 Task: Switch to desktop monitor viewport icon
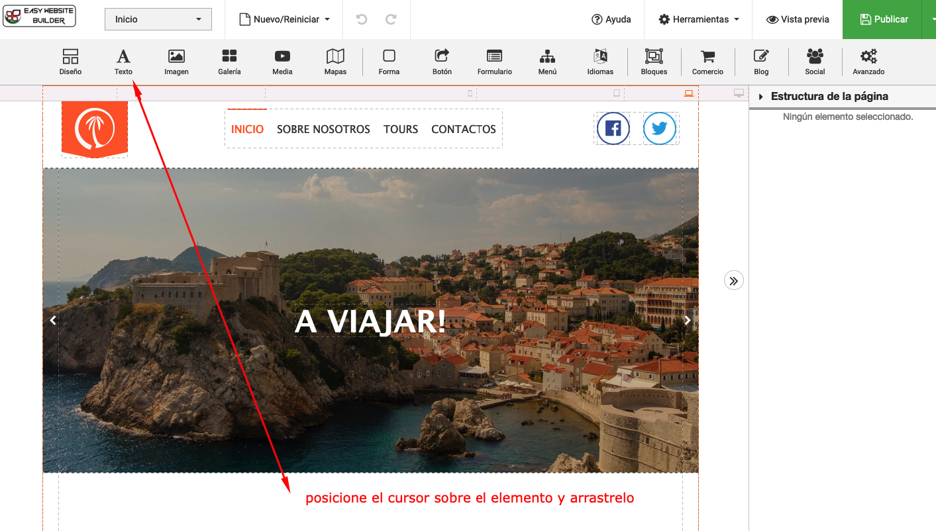coord(739,93)
